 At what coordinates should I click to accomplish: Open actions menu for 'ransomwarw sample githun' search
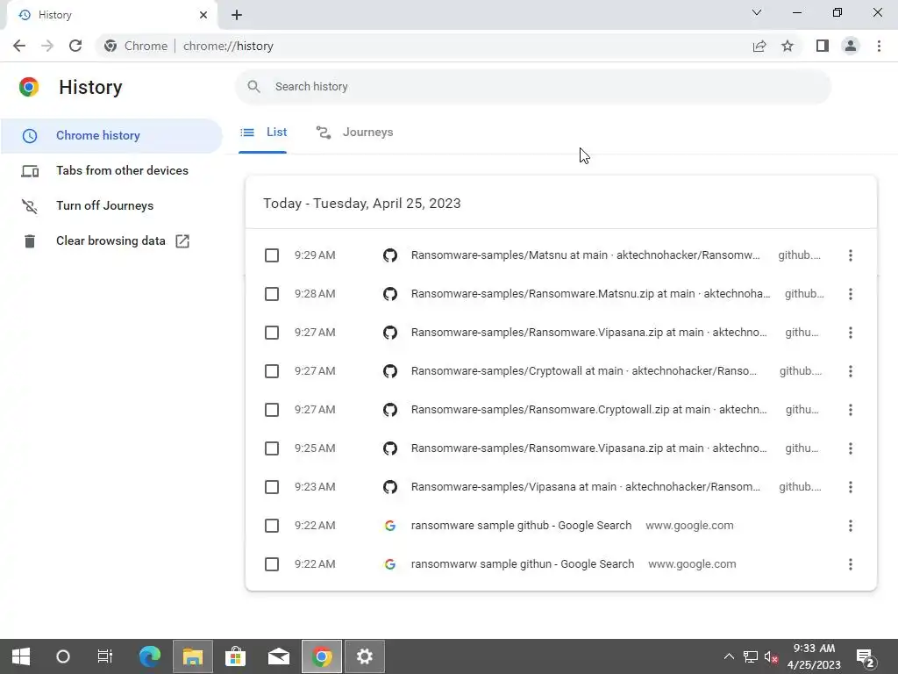(x=850, y=564)
